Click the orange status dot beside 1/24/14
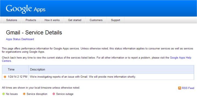Screen dimensions: 197x100 click(x=5, y=77)
